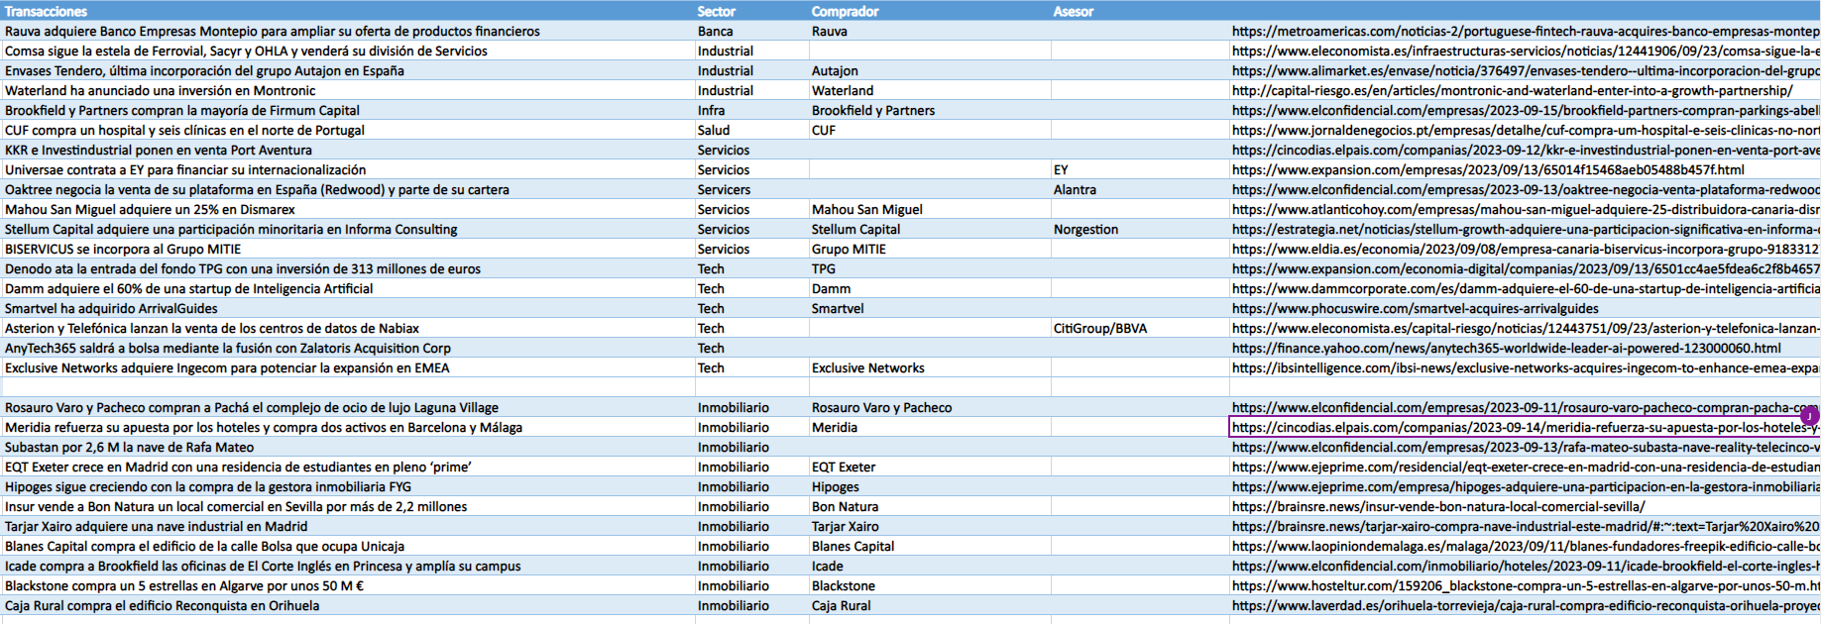Viewport: 1821px width, 624px height.
Task: Select the TPG comprador cell
Action: 930,268
